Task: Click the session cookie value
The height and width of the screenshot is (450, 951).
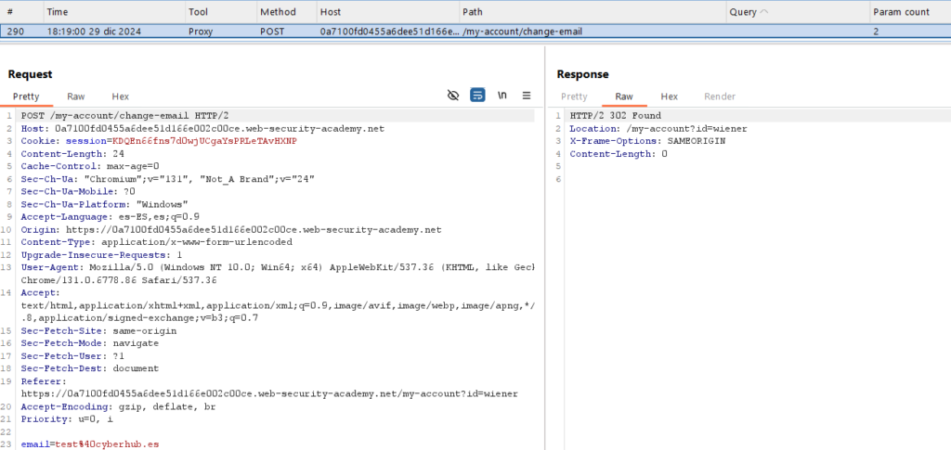Action: pyautogui.click(x=205, y=141)
